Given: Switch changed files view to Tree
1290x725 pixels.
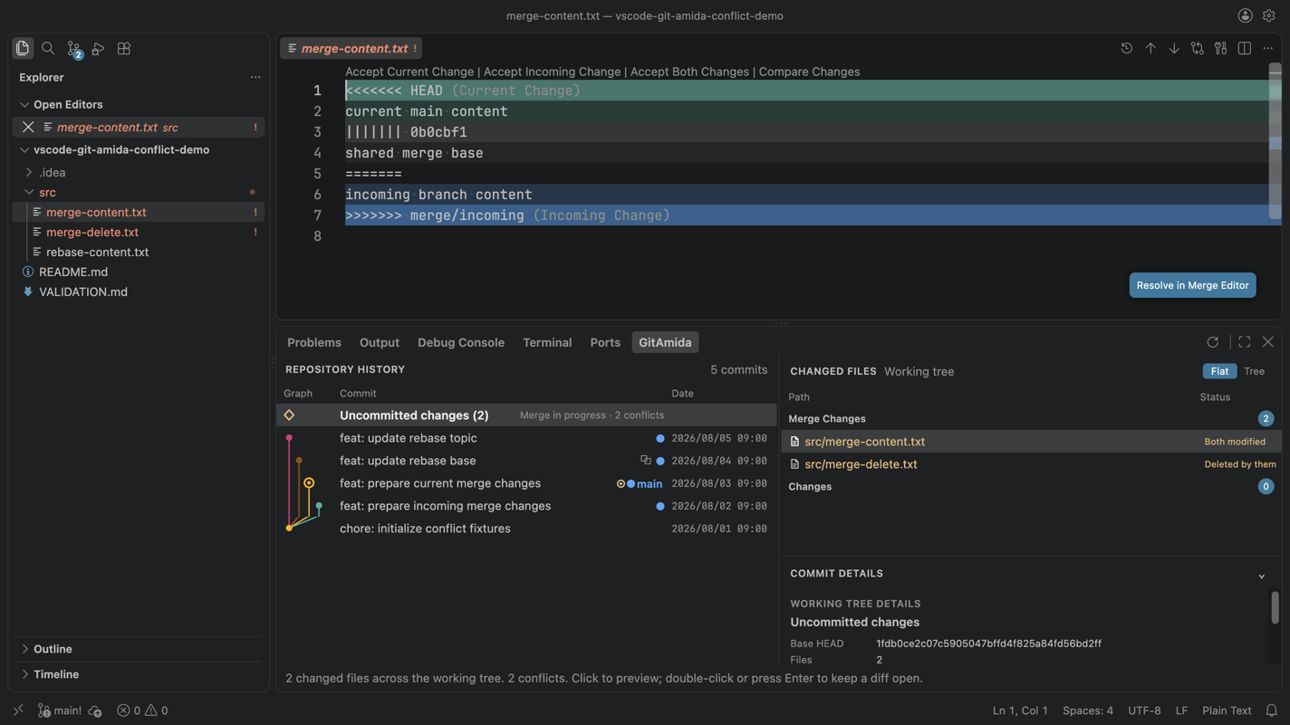Looking at the screenshot, I should tap(1255, 371).
